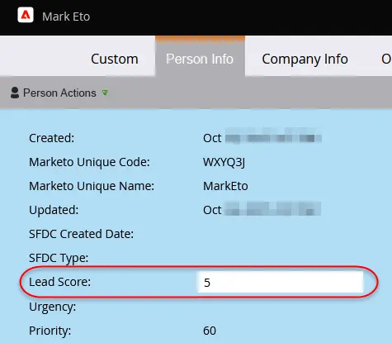Click the empty Urgency field value
Viewport: 392px width, 343px height.
[x=281, y=307]
